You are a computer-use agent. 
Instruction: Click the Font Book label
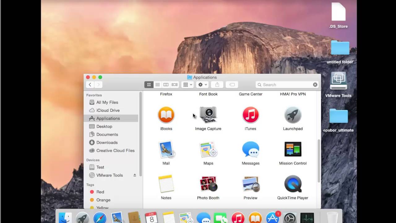(x=208, y=94)
